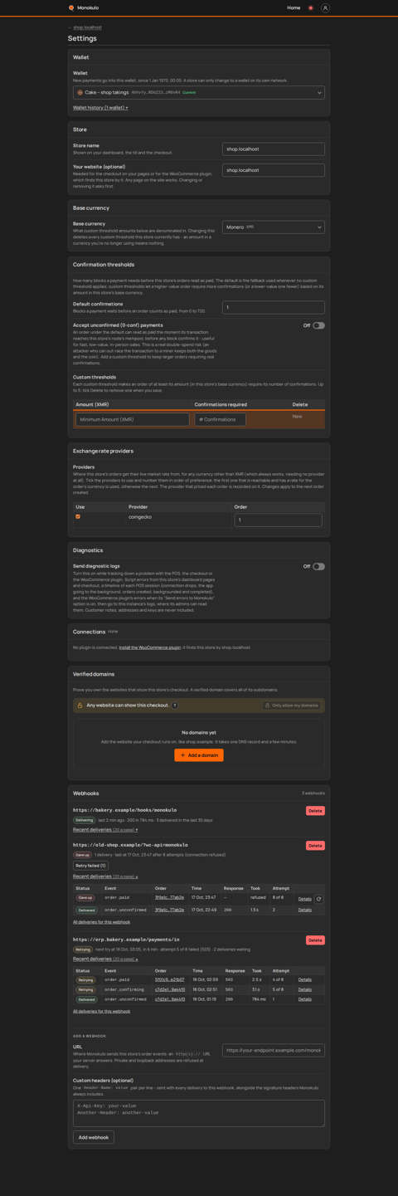Viewport: 398px width, 1196px height.
Task: Click the coingecko Order number field
Action: tap(278, 520)
